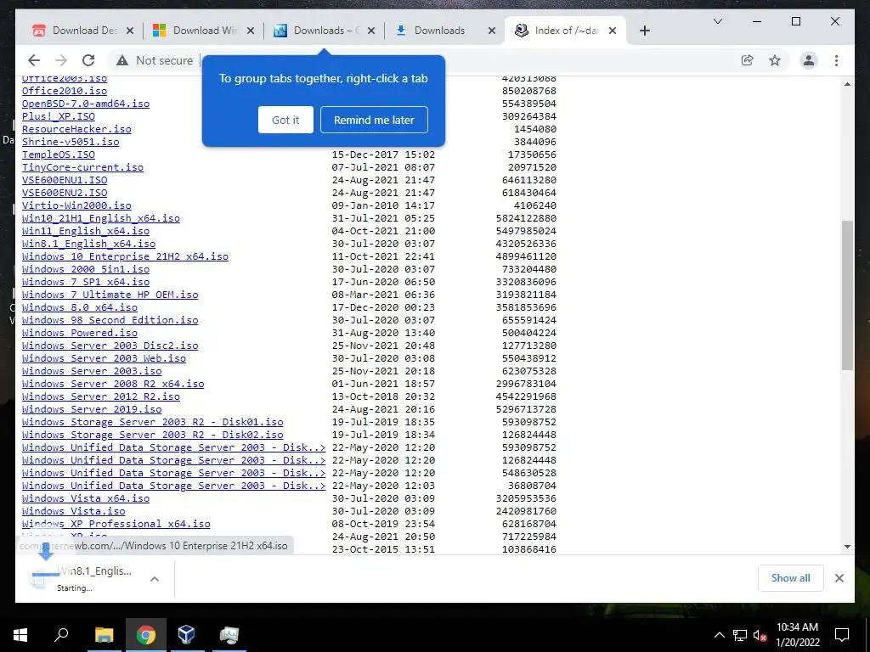This screenshot has width=870, height=652.
Task: Close the third Downloads tab
Action: pos(371,31)
